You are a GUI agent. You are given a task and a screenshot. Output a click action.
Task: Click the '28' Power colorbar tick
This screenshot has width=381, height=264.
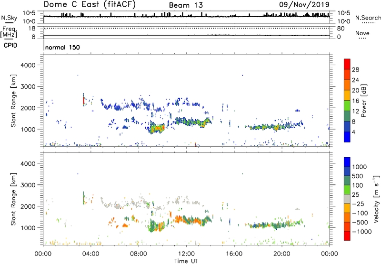click(x=355, y=70)
